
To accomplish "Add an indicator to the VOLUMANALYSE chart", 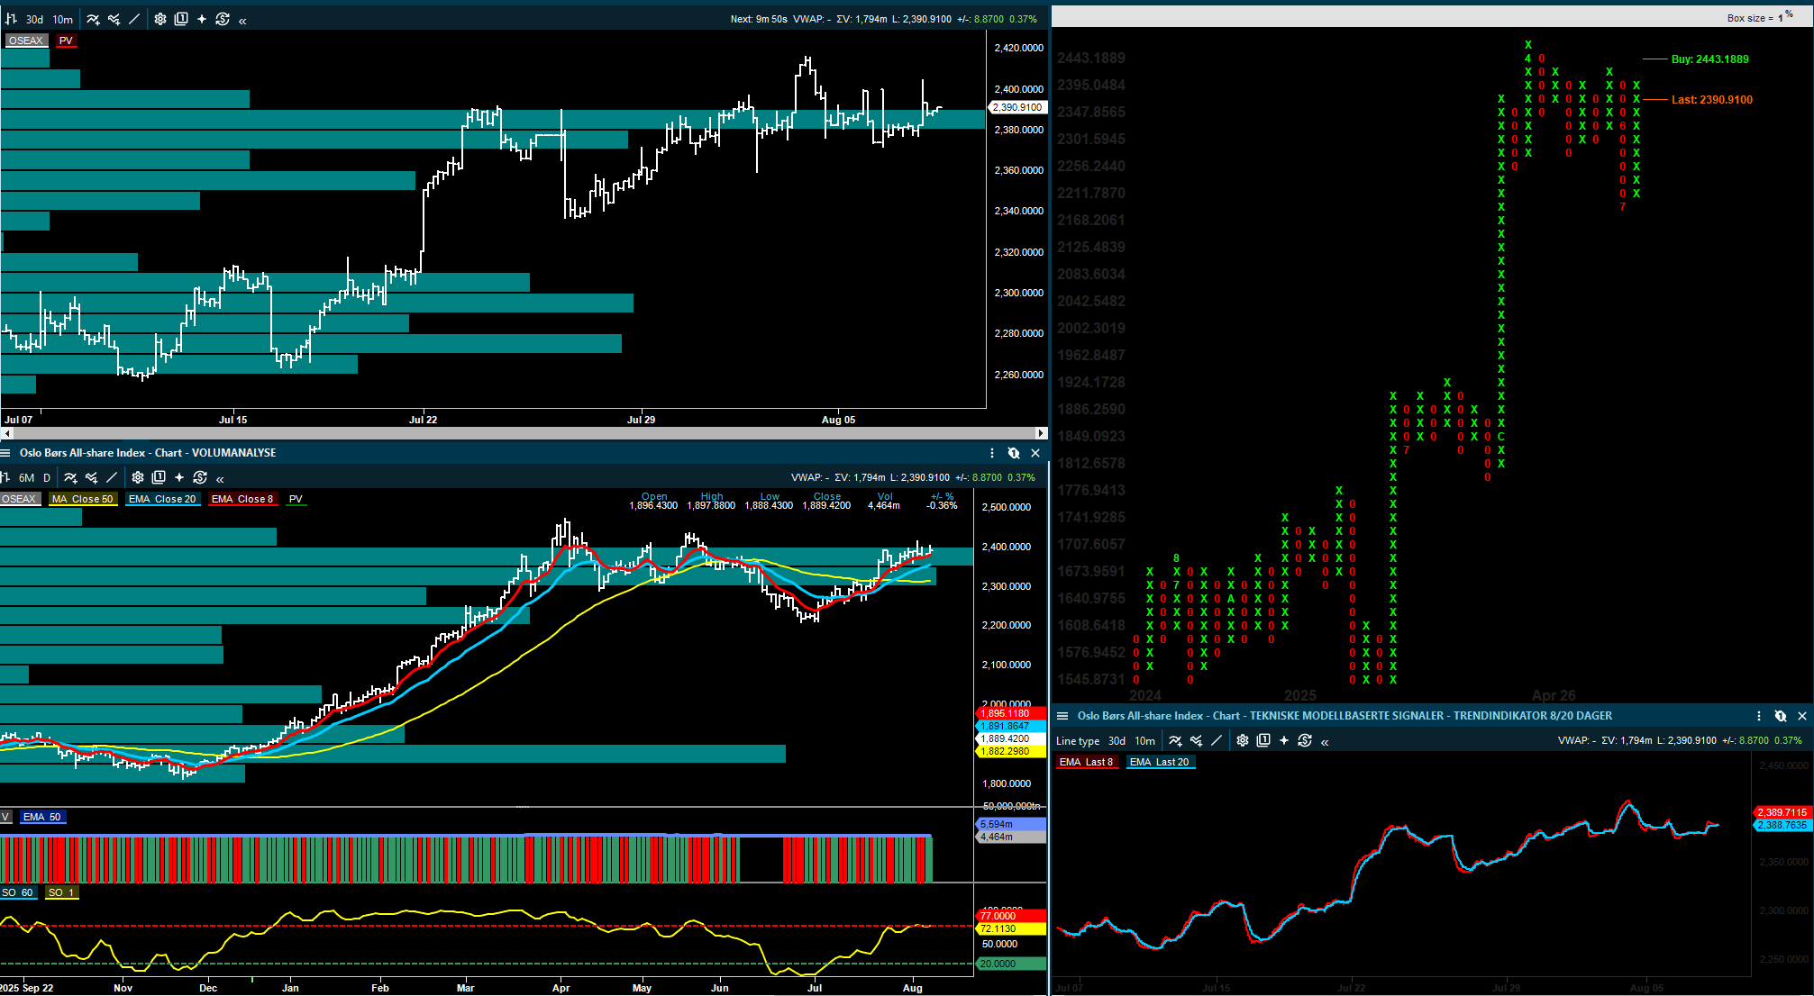I will click(70, 477).
